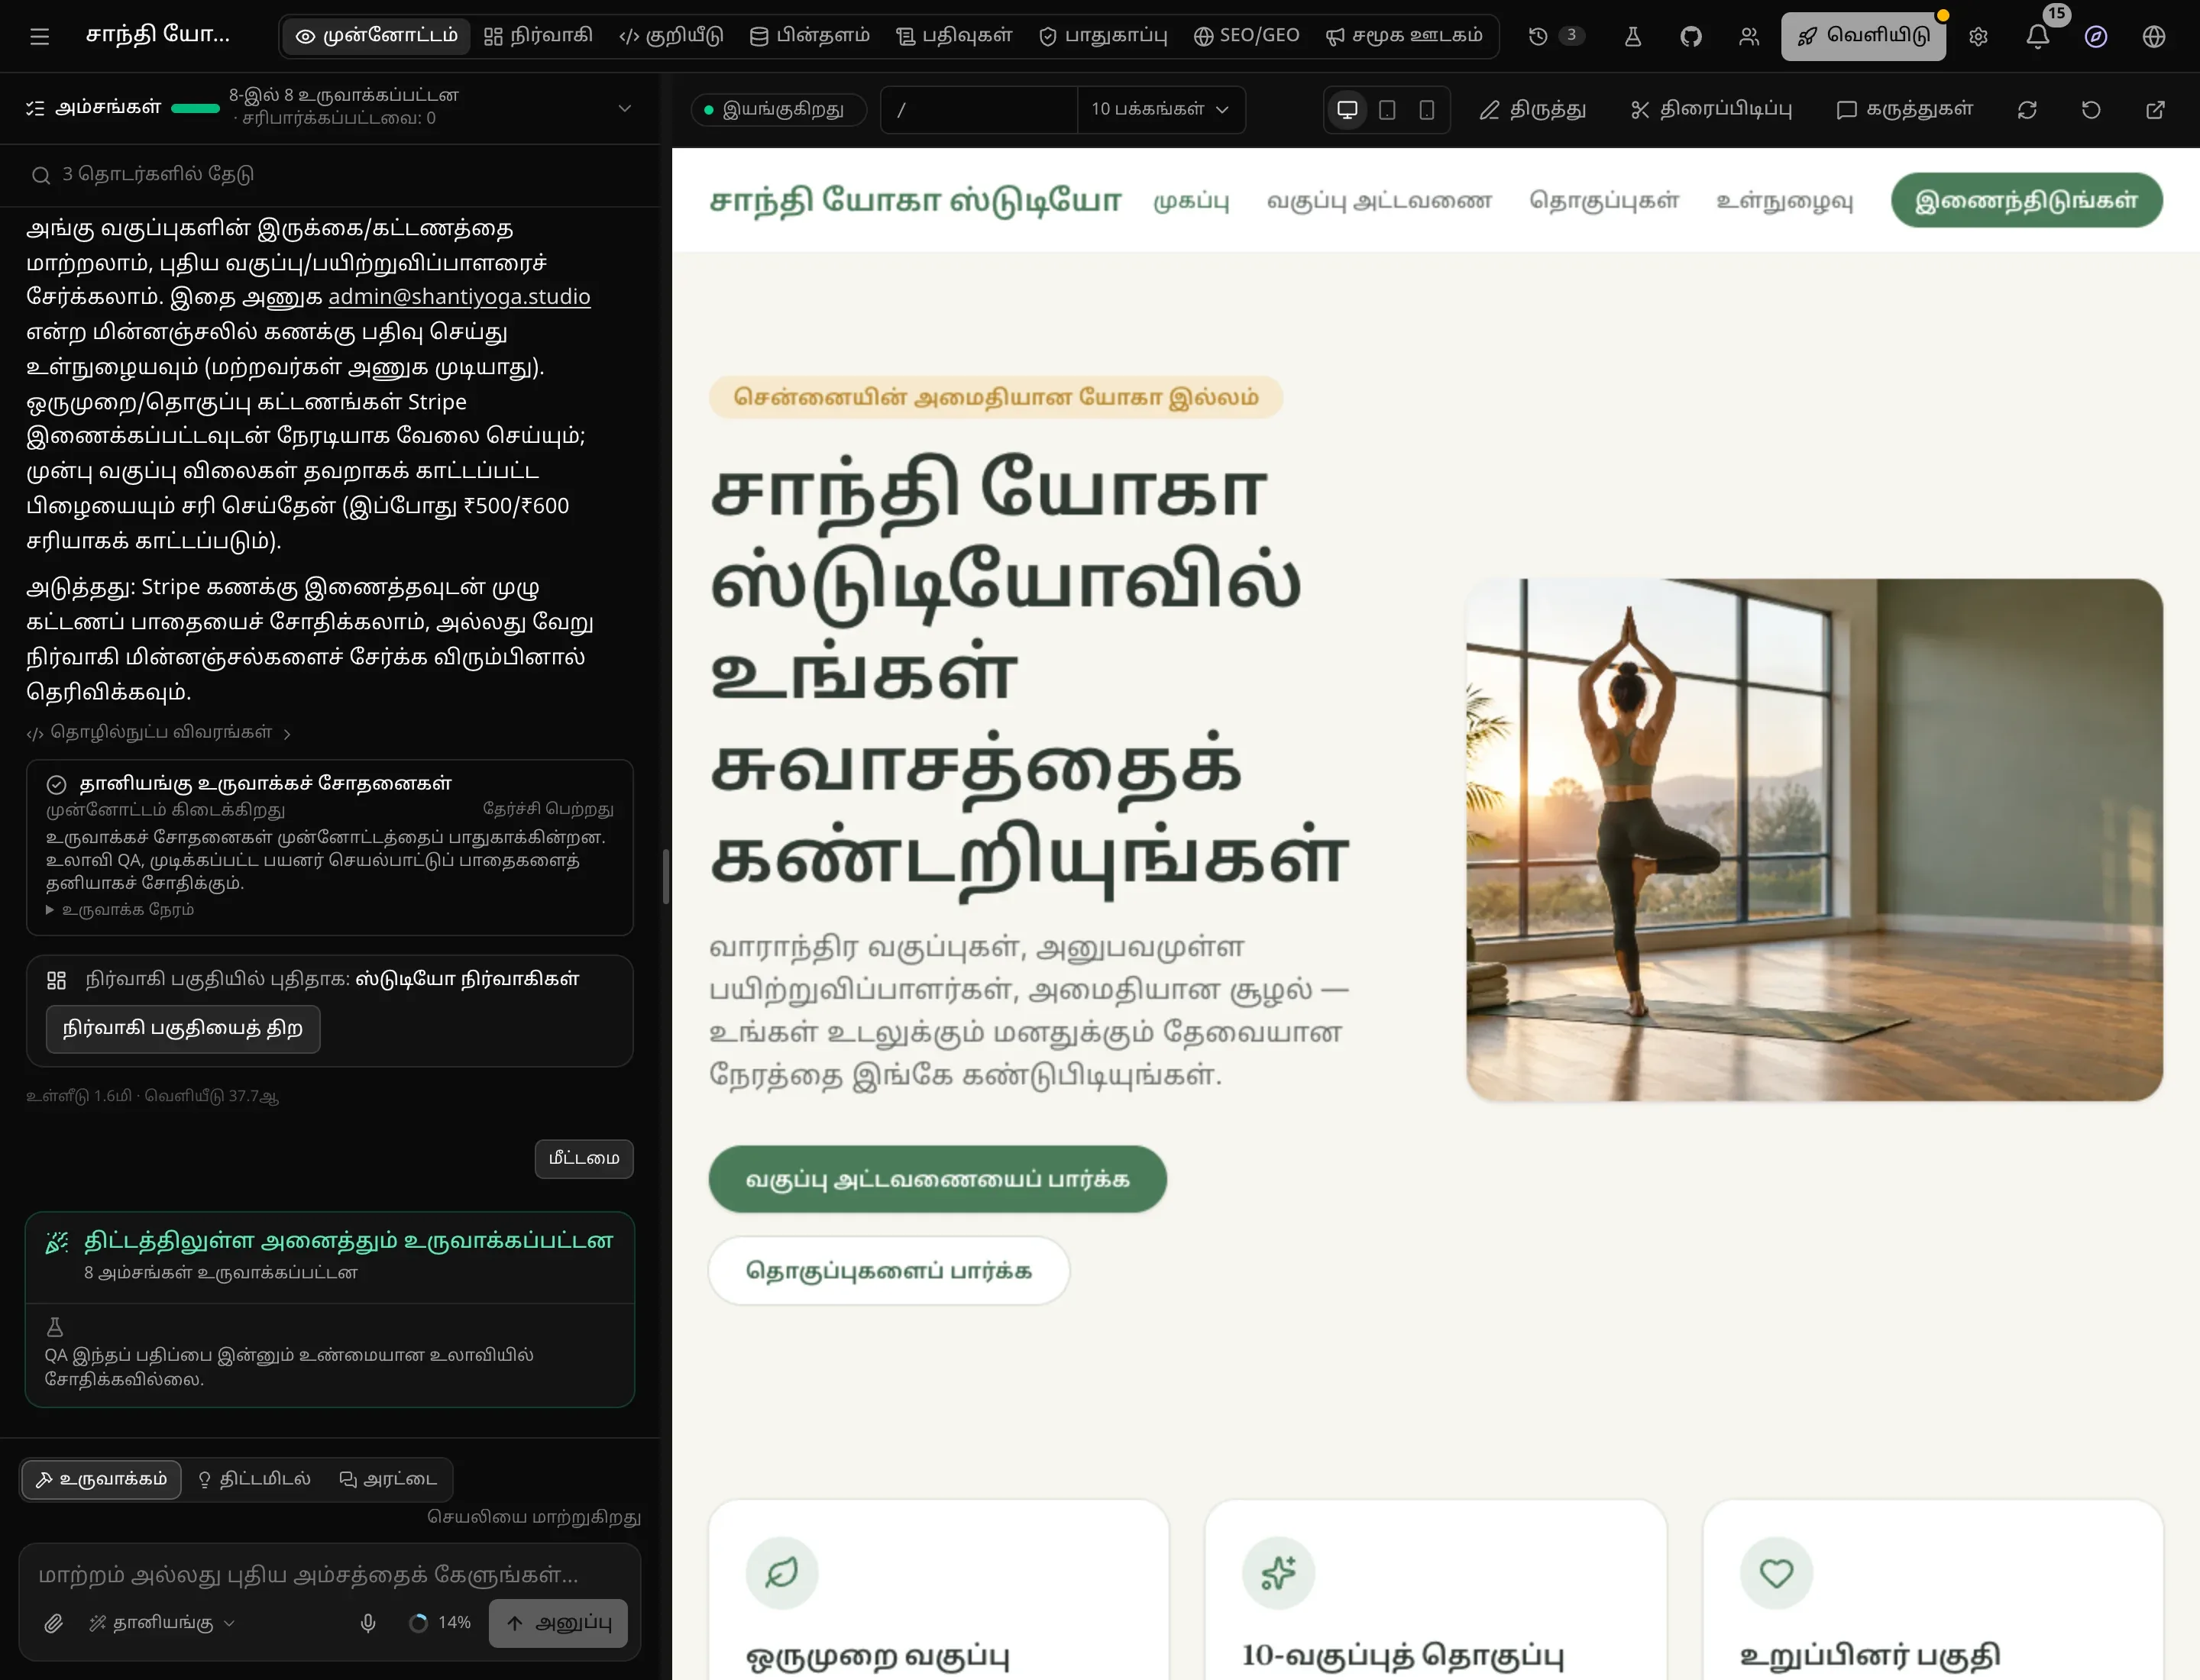Image resolution: width=2200 pixels, height=1680 pixels.
Task: Open வகுப்பு அட்டவணை nav link
Action: 1380,201
